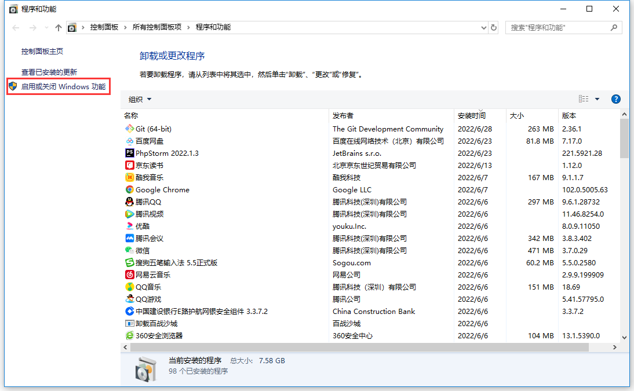This screenshot has width=634, height=391.
Task: Click the Google Chrome icon in list
Action: pyautogui.click(x=129, y=189)
